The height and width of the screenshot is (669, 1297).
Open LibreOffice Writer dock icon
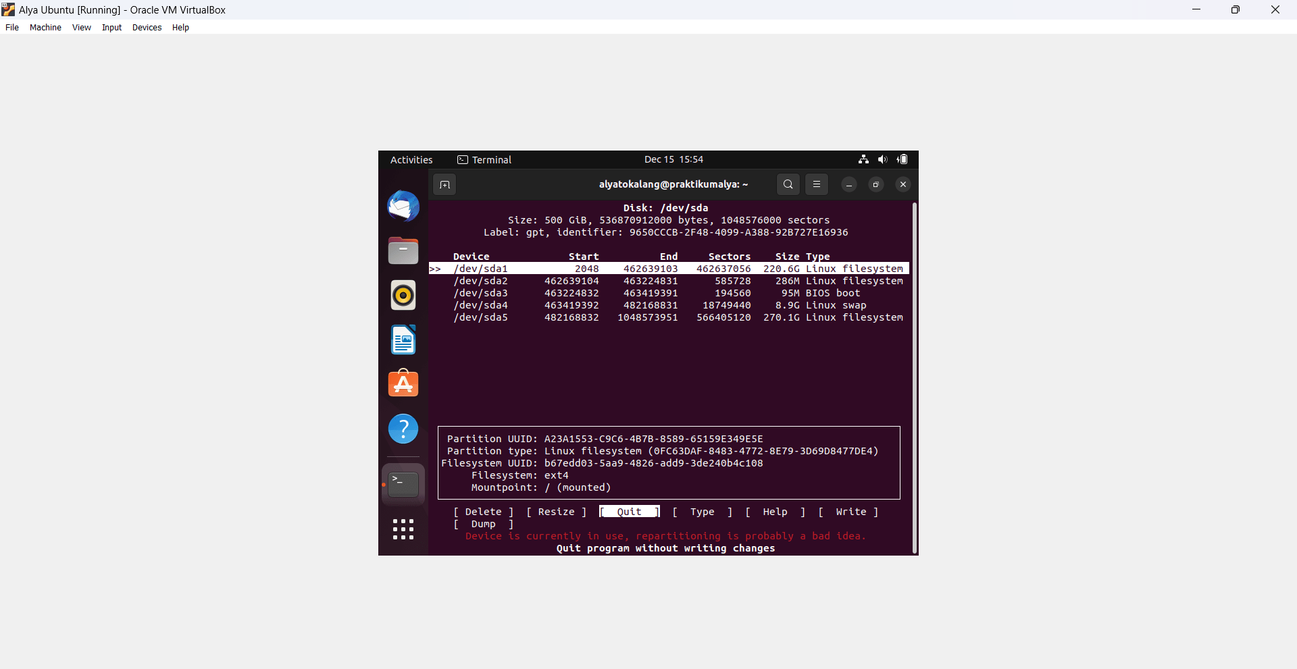(403, 340)
